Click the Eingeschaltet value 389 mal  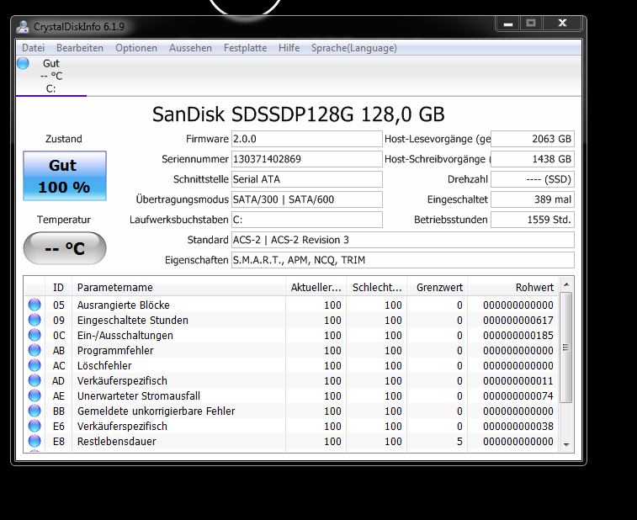(x=532, y=199)
